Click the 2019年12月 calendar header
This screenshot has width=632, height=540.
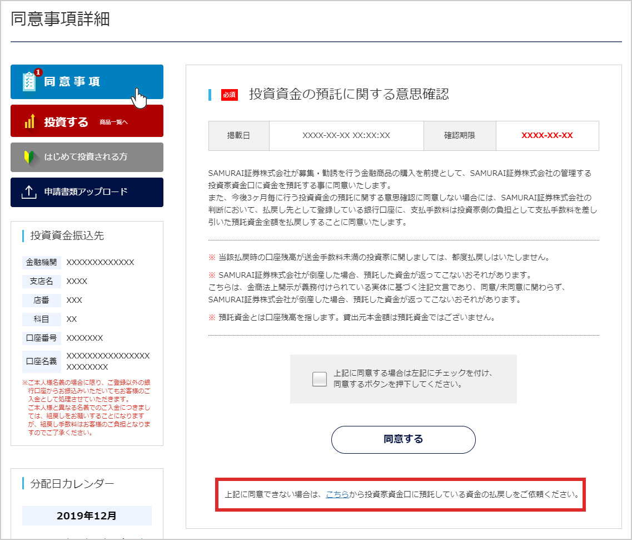click(87, 516)
